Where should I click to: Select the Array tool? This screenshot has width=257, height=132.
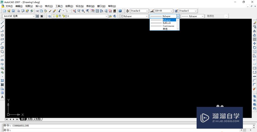point(254,39)
